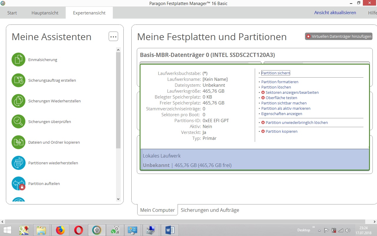Viewport: 377px width, 236px height.
Task: Click Virtuellen Datenträger hinzufügen button
Action: tap(339, 36)
